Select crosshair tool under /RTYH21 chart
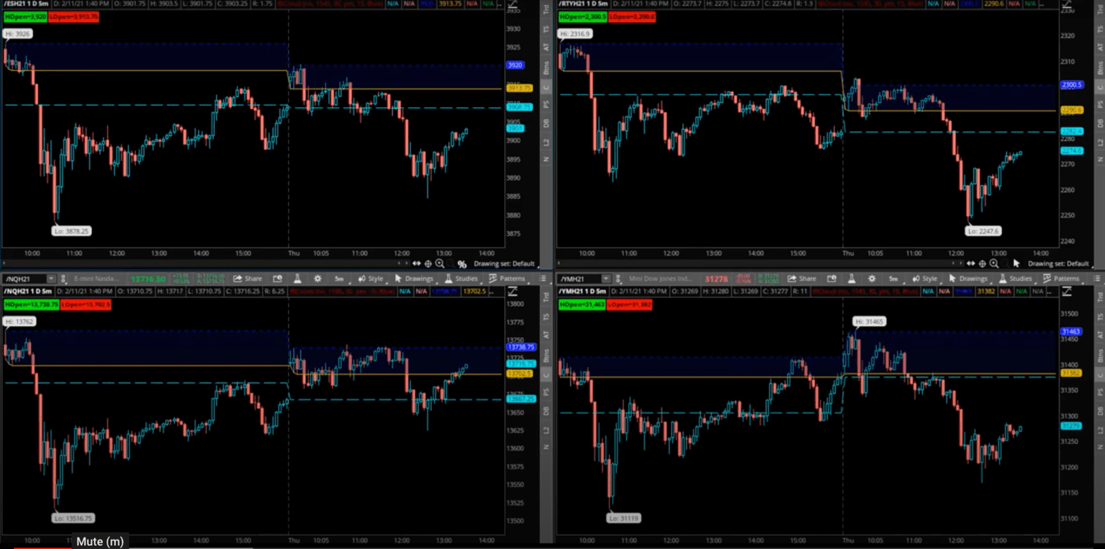 [983, 264]
